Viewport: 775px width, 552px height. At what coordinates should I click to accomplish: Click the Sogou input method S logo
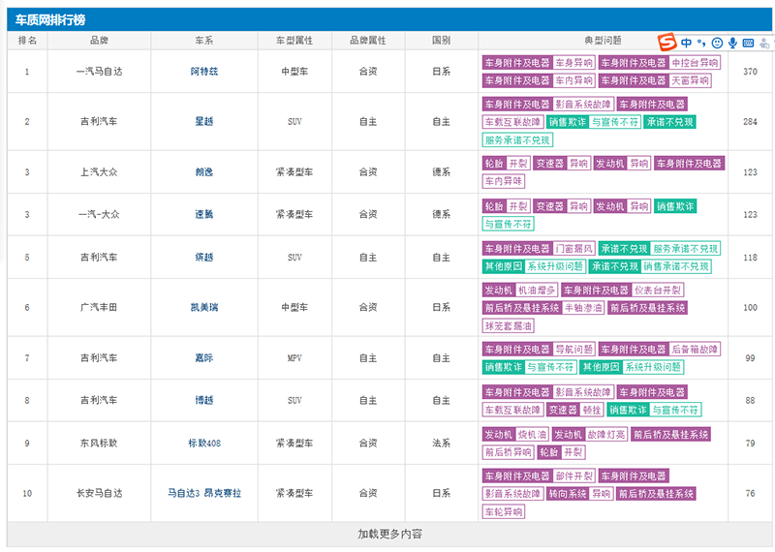[666, 43]
